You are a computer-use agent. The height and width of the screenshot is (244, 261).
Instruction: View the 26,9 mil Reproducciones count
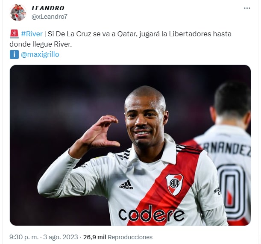coord(118,237)
